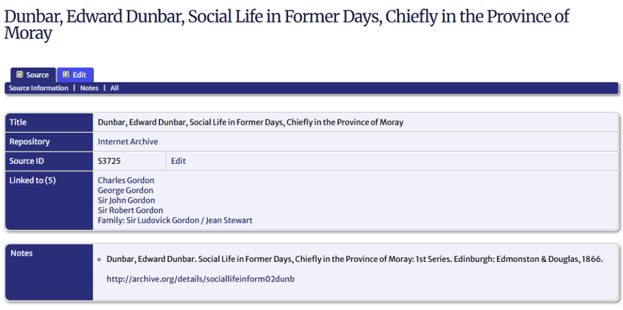Click the Source tab icon
Image resolution: width=623 pixels, height=310 pixels.
point(19,75)
